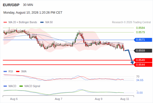
Task: Click the Trading Central research copyright text
Action: coord(131,22)
